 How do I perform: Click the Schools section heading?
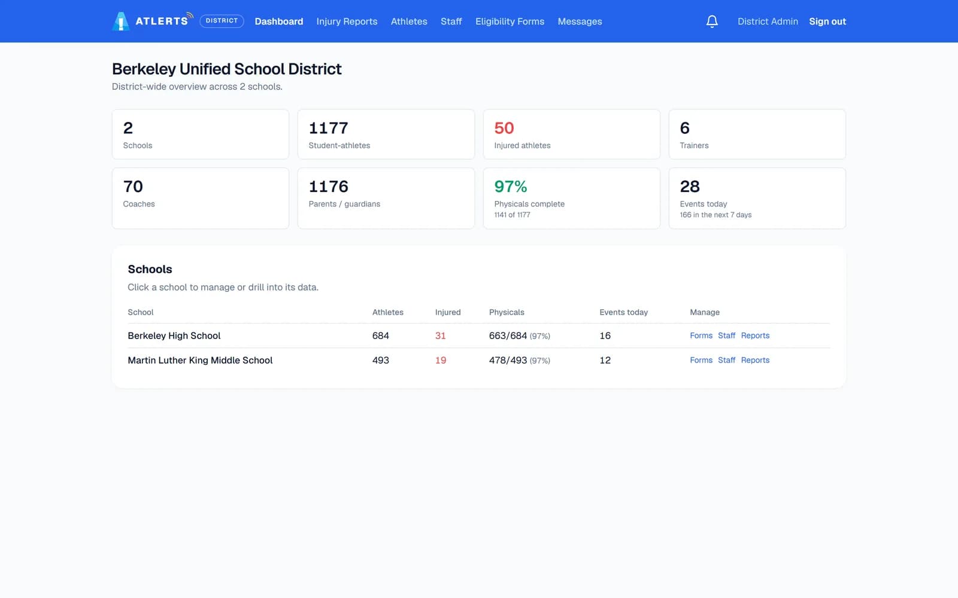click(x=150, y=269)
